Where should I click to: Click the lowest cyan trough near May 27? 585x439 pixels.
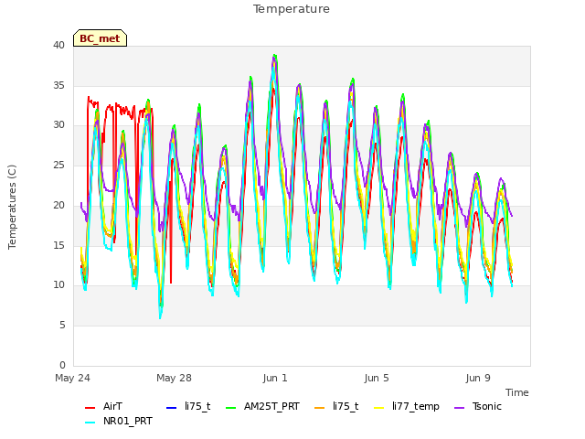[161, 317]
